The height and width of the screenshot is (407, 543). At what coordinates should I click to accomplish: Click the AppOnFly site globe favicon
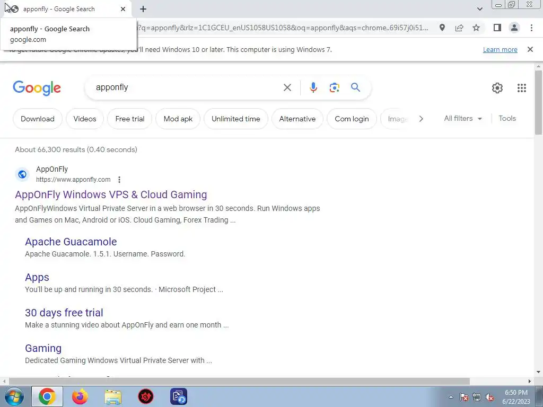[x=22, y=174]
